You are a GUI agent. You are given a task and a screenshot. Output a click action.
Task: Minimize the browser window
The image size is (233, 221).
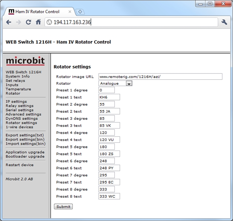(201, 4)
